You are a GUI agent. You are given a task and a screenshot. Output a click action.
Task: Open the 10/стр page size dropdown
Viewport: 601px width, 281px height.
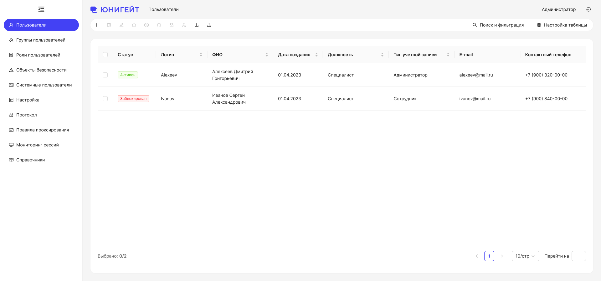coord(525,256)
